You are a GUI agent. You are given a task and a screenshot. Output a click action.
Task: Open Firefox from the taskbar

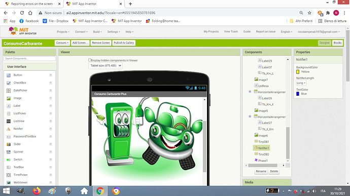tap(37, 191)
